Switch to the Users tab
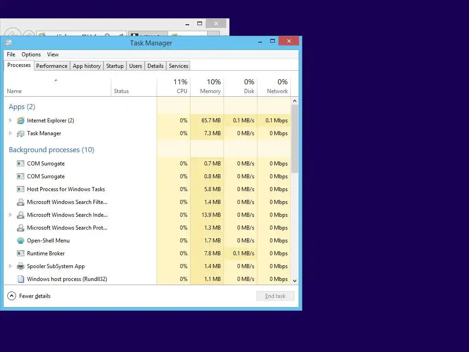This screenshot has width=469, height=352. (x=136, y=66)
